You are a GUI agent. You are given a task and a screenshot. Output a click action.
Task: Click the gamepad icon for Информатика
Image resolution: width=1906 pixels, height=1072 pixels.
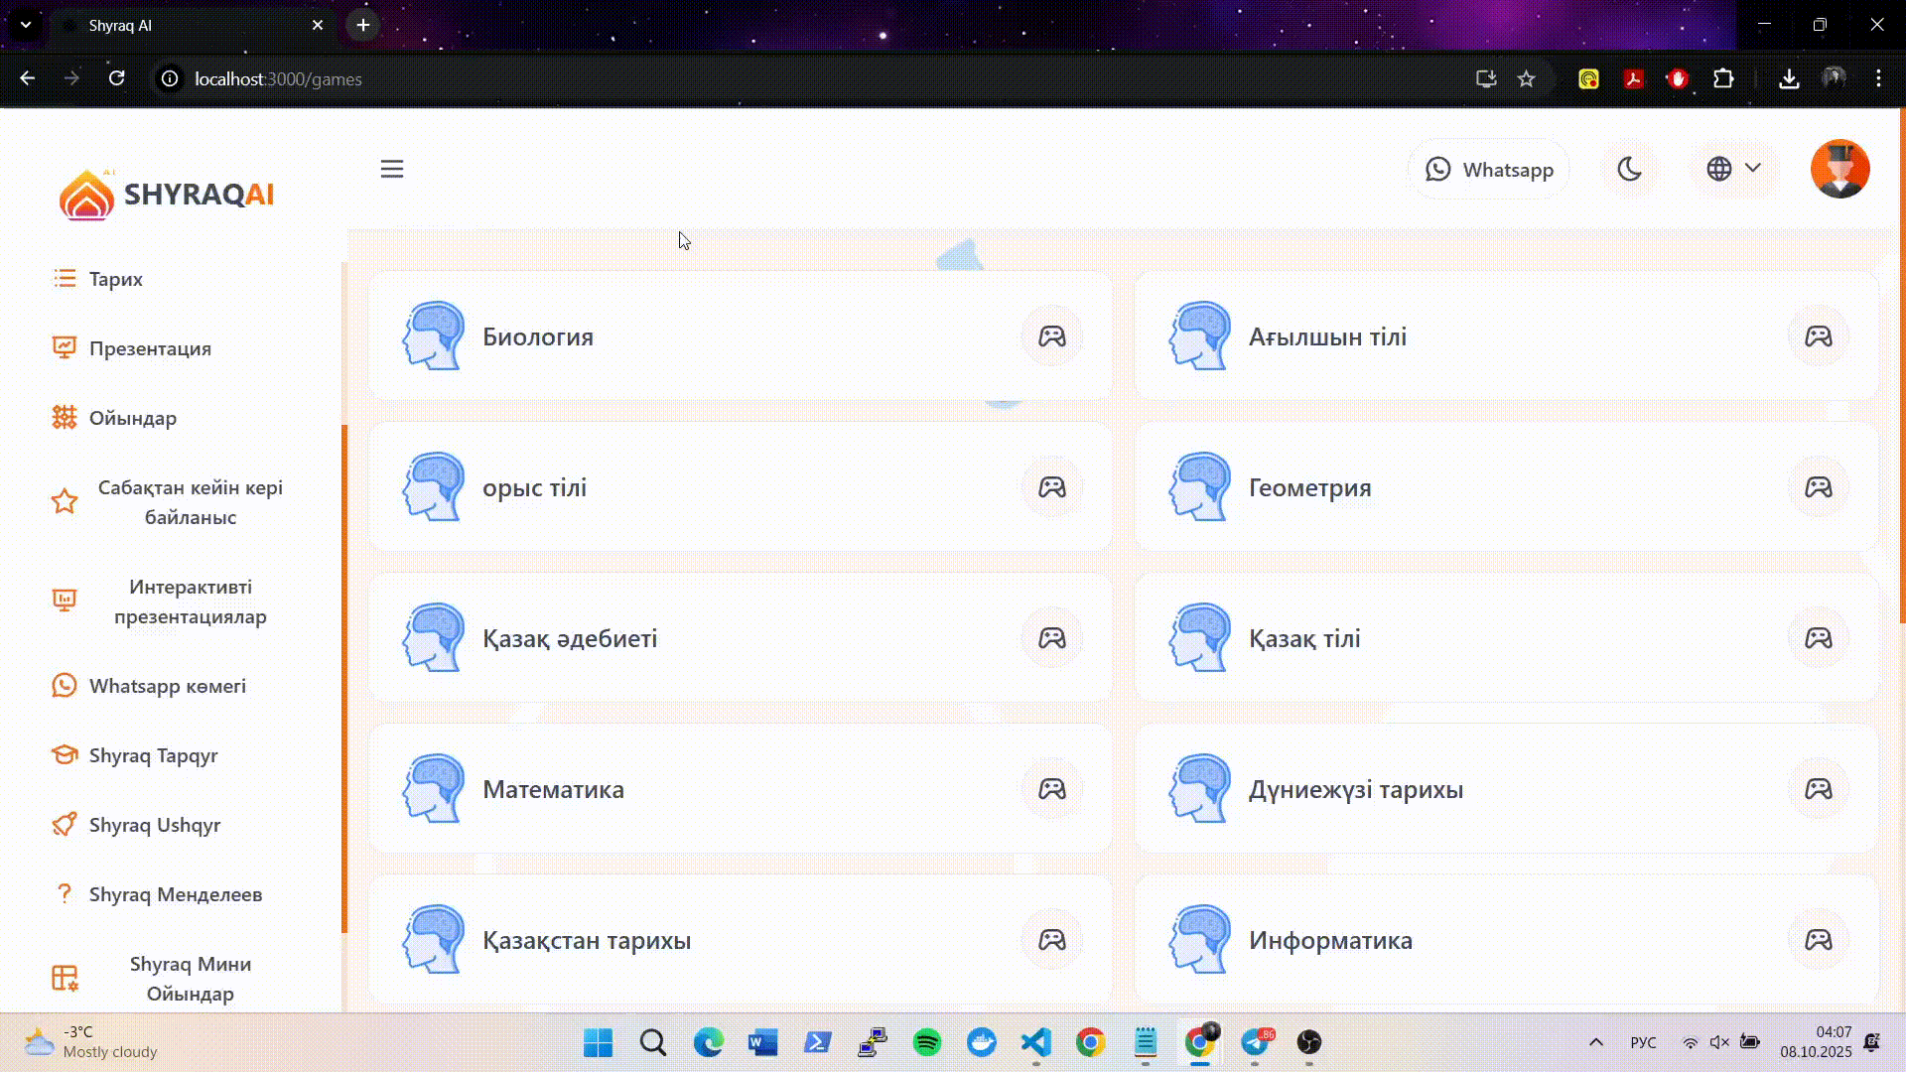click(1818, 940)
